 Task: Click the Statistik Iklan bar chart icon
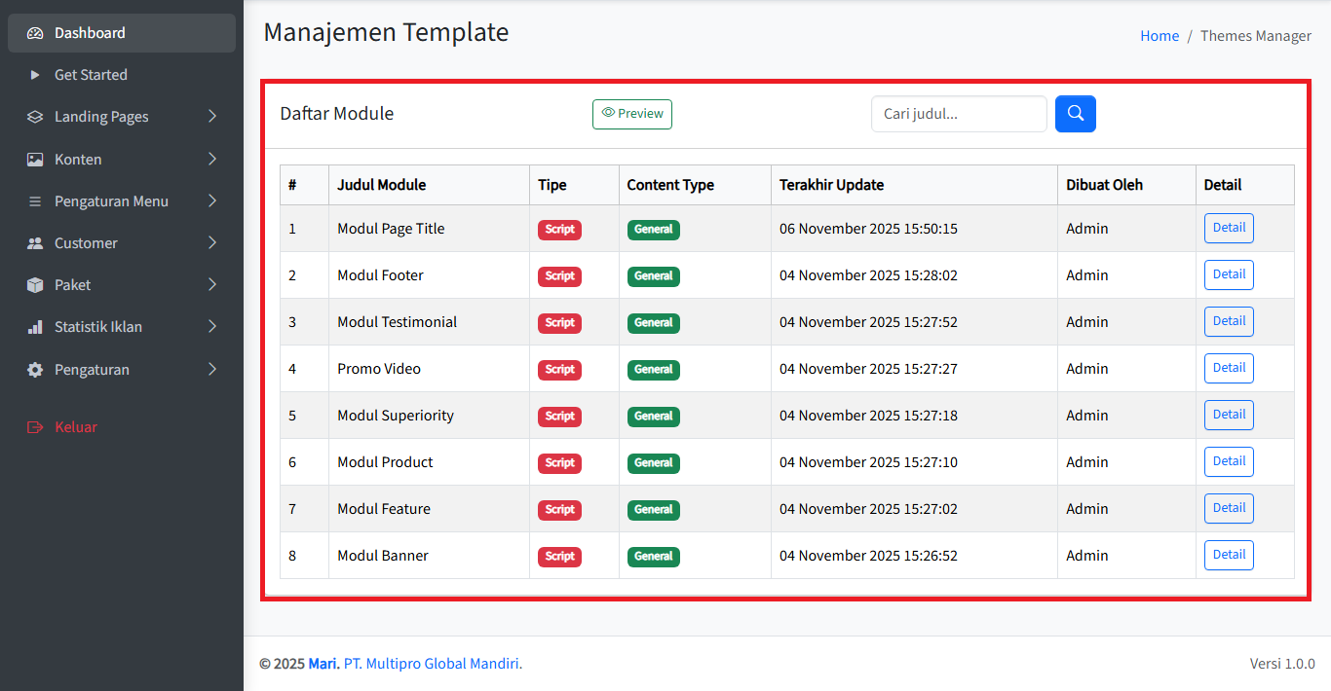pyautogui.click(x=35, y=327)
